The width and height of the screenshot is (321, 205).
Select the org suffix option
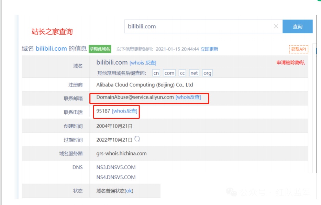point(207,73)
